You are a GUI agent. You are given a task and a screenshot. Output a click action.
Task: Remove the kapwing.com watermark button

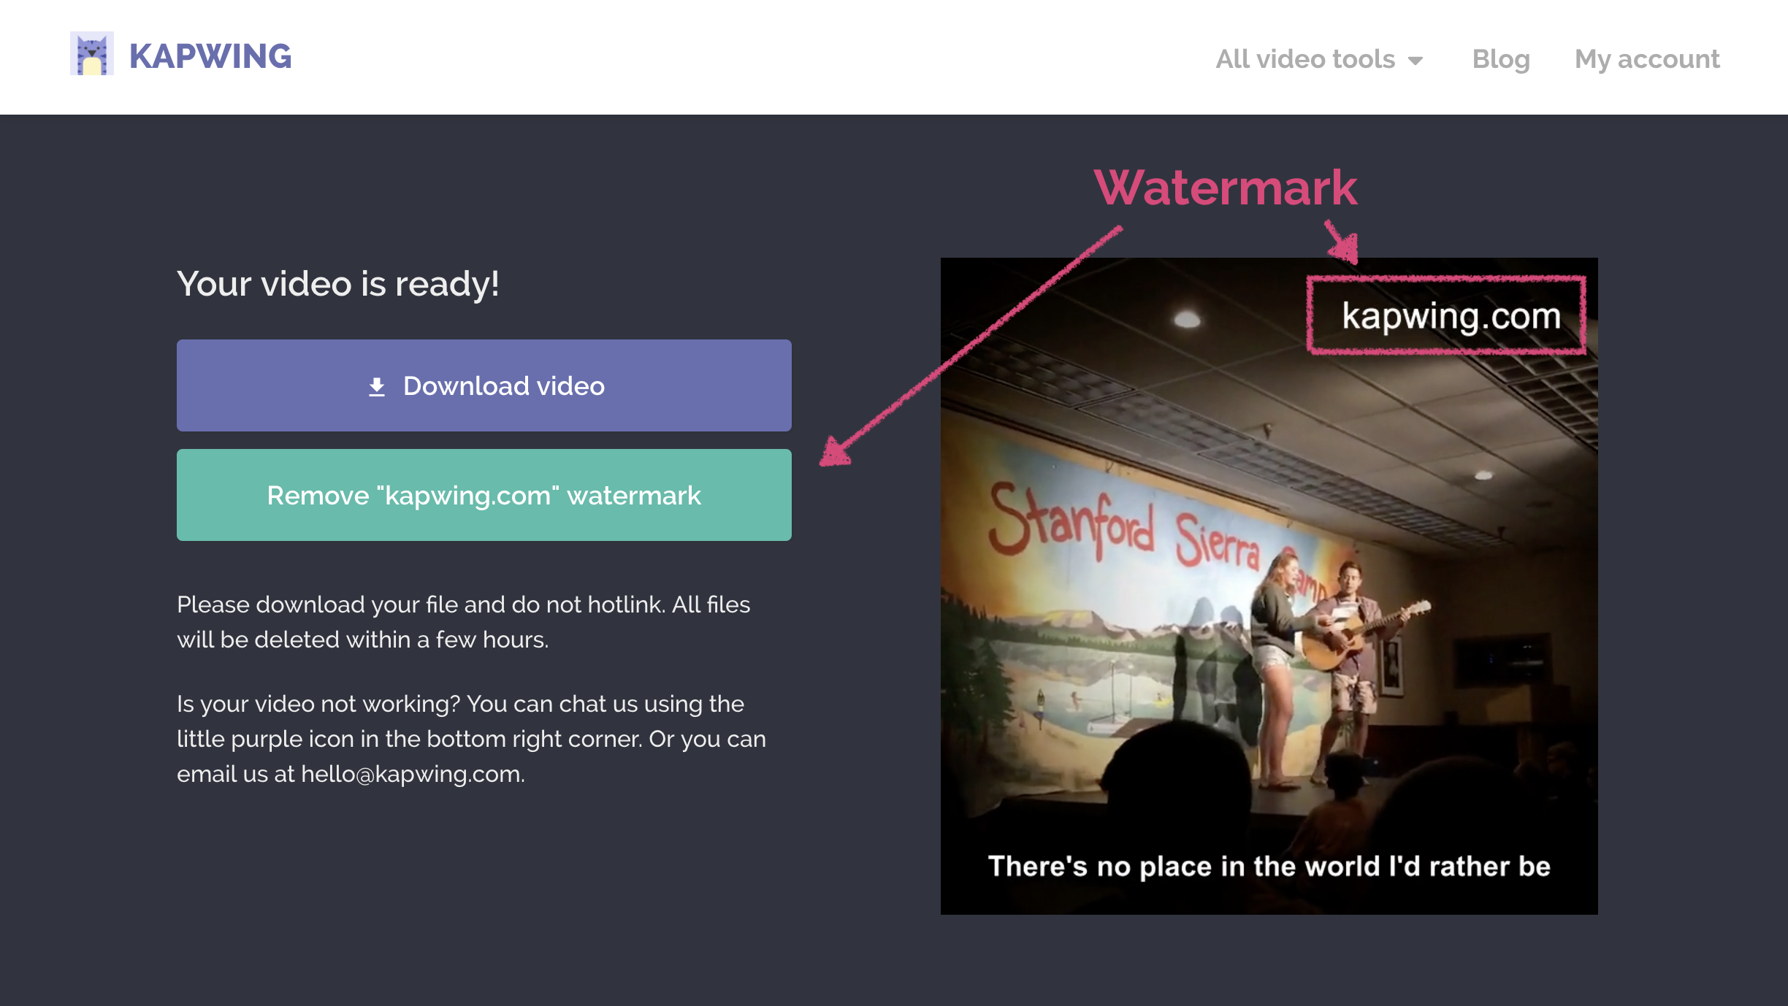484,495
